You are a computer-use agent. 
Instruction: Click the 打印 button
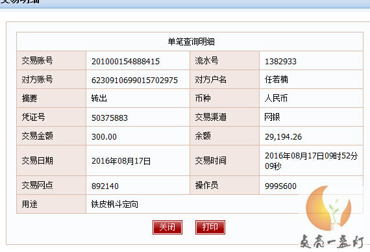point(210,227)
